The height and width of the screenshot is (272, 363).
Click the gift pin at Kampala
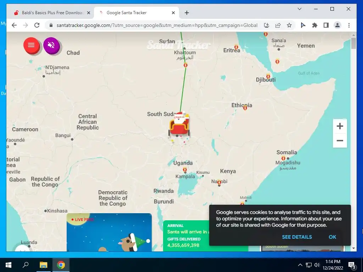(x=185, y=170)
